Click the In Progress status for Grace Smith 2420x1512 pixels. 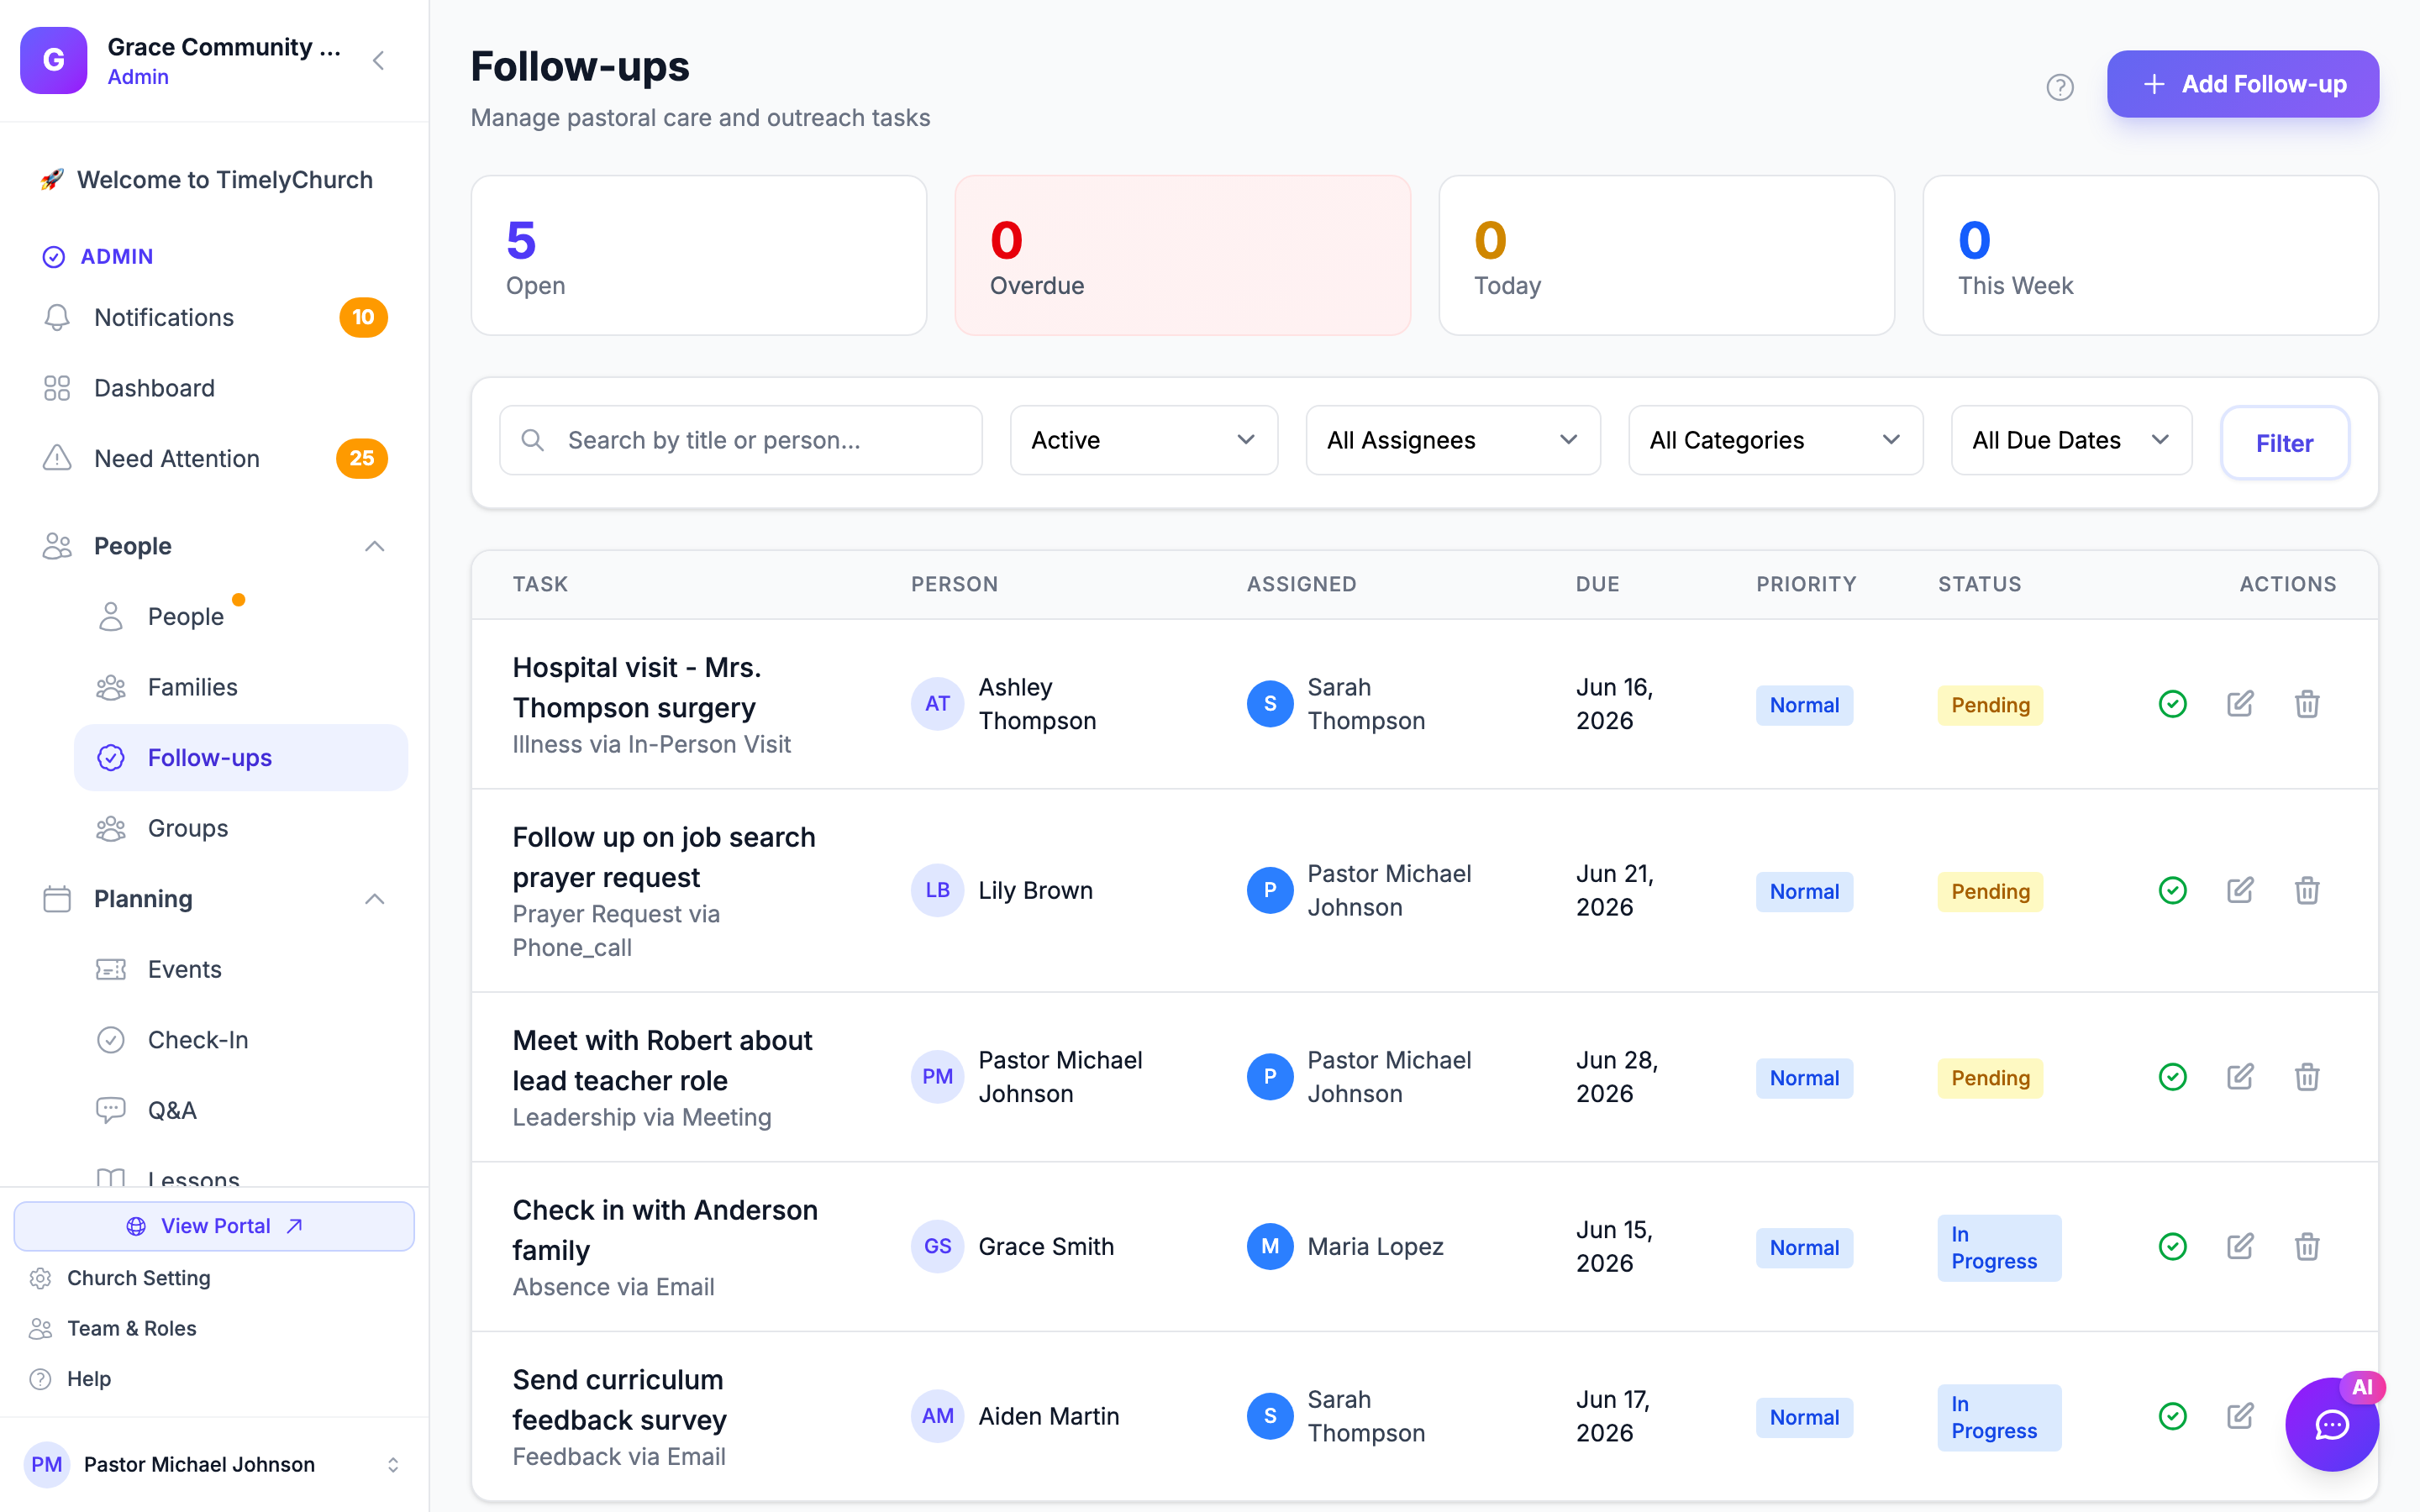pos(1998,1247)
